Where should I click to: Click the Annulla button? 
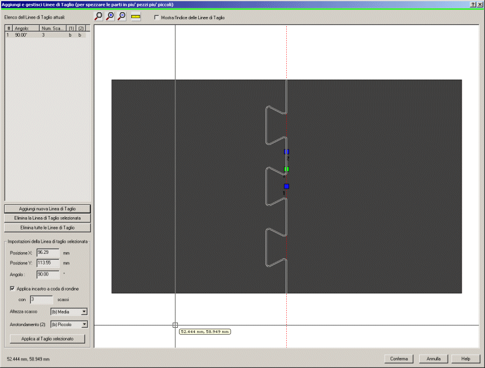point(433,359)
